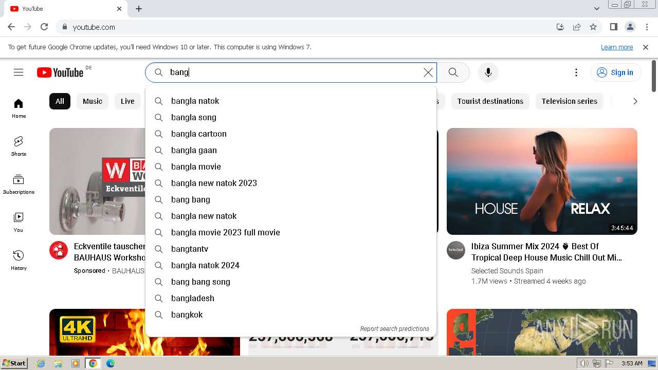
Task: Open the Windows Start menu
Action: click(x=14, y=363)
